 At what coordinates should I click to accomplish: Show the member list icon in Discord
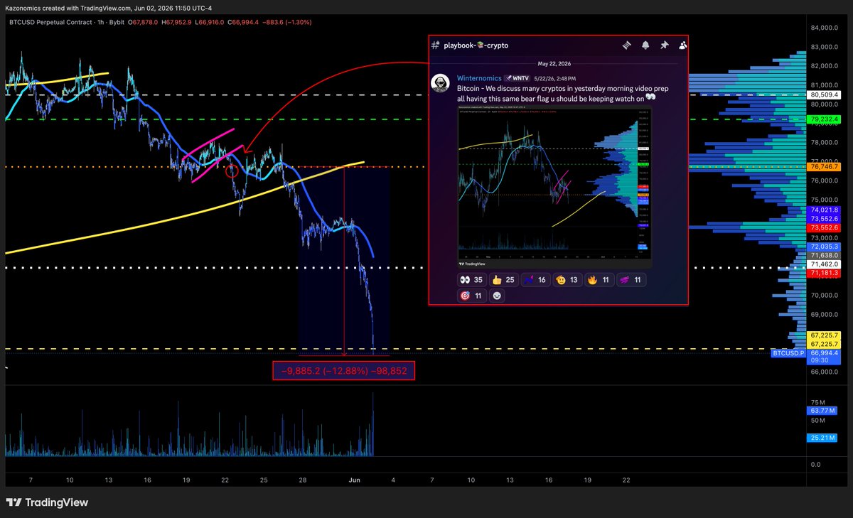point(682,45)
